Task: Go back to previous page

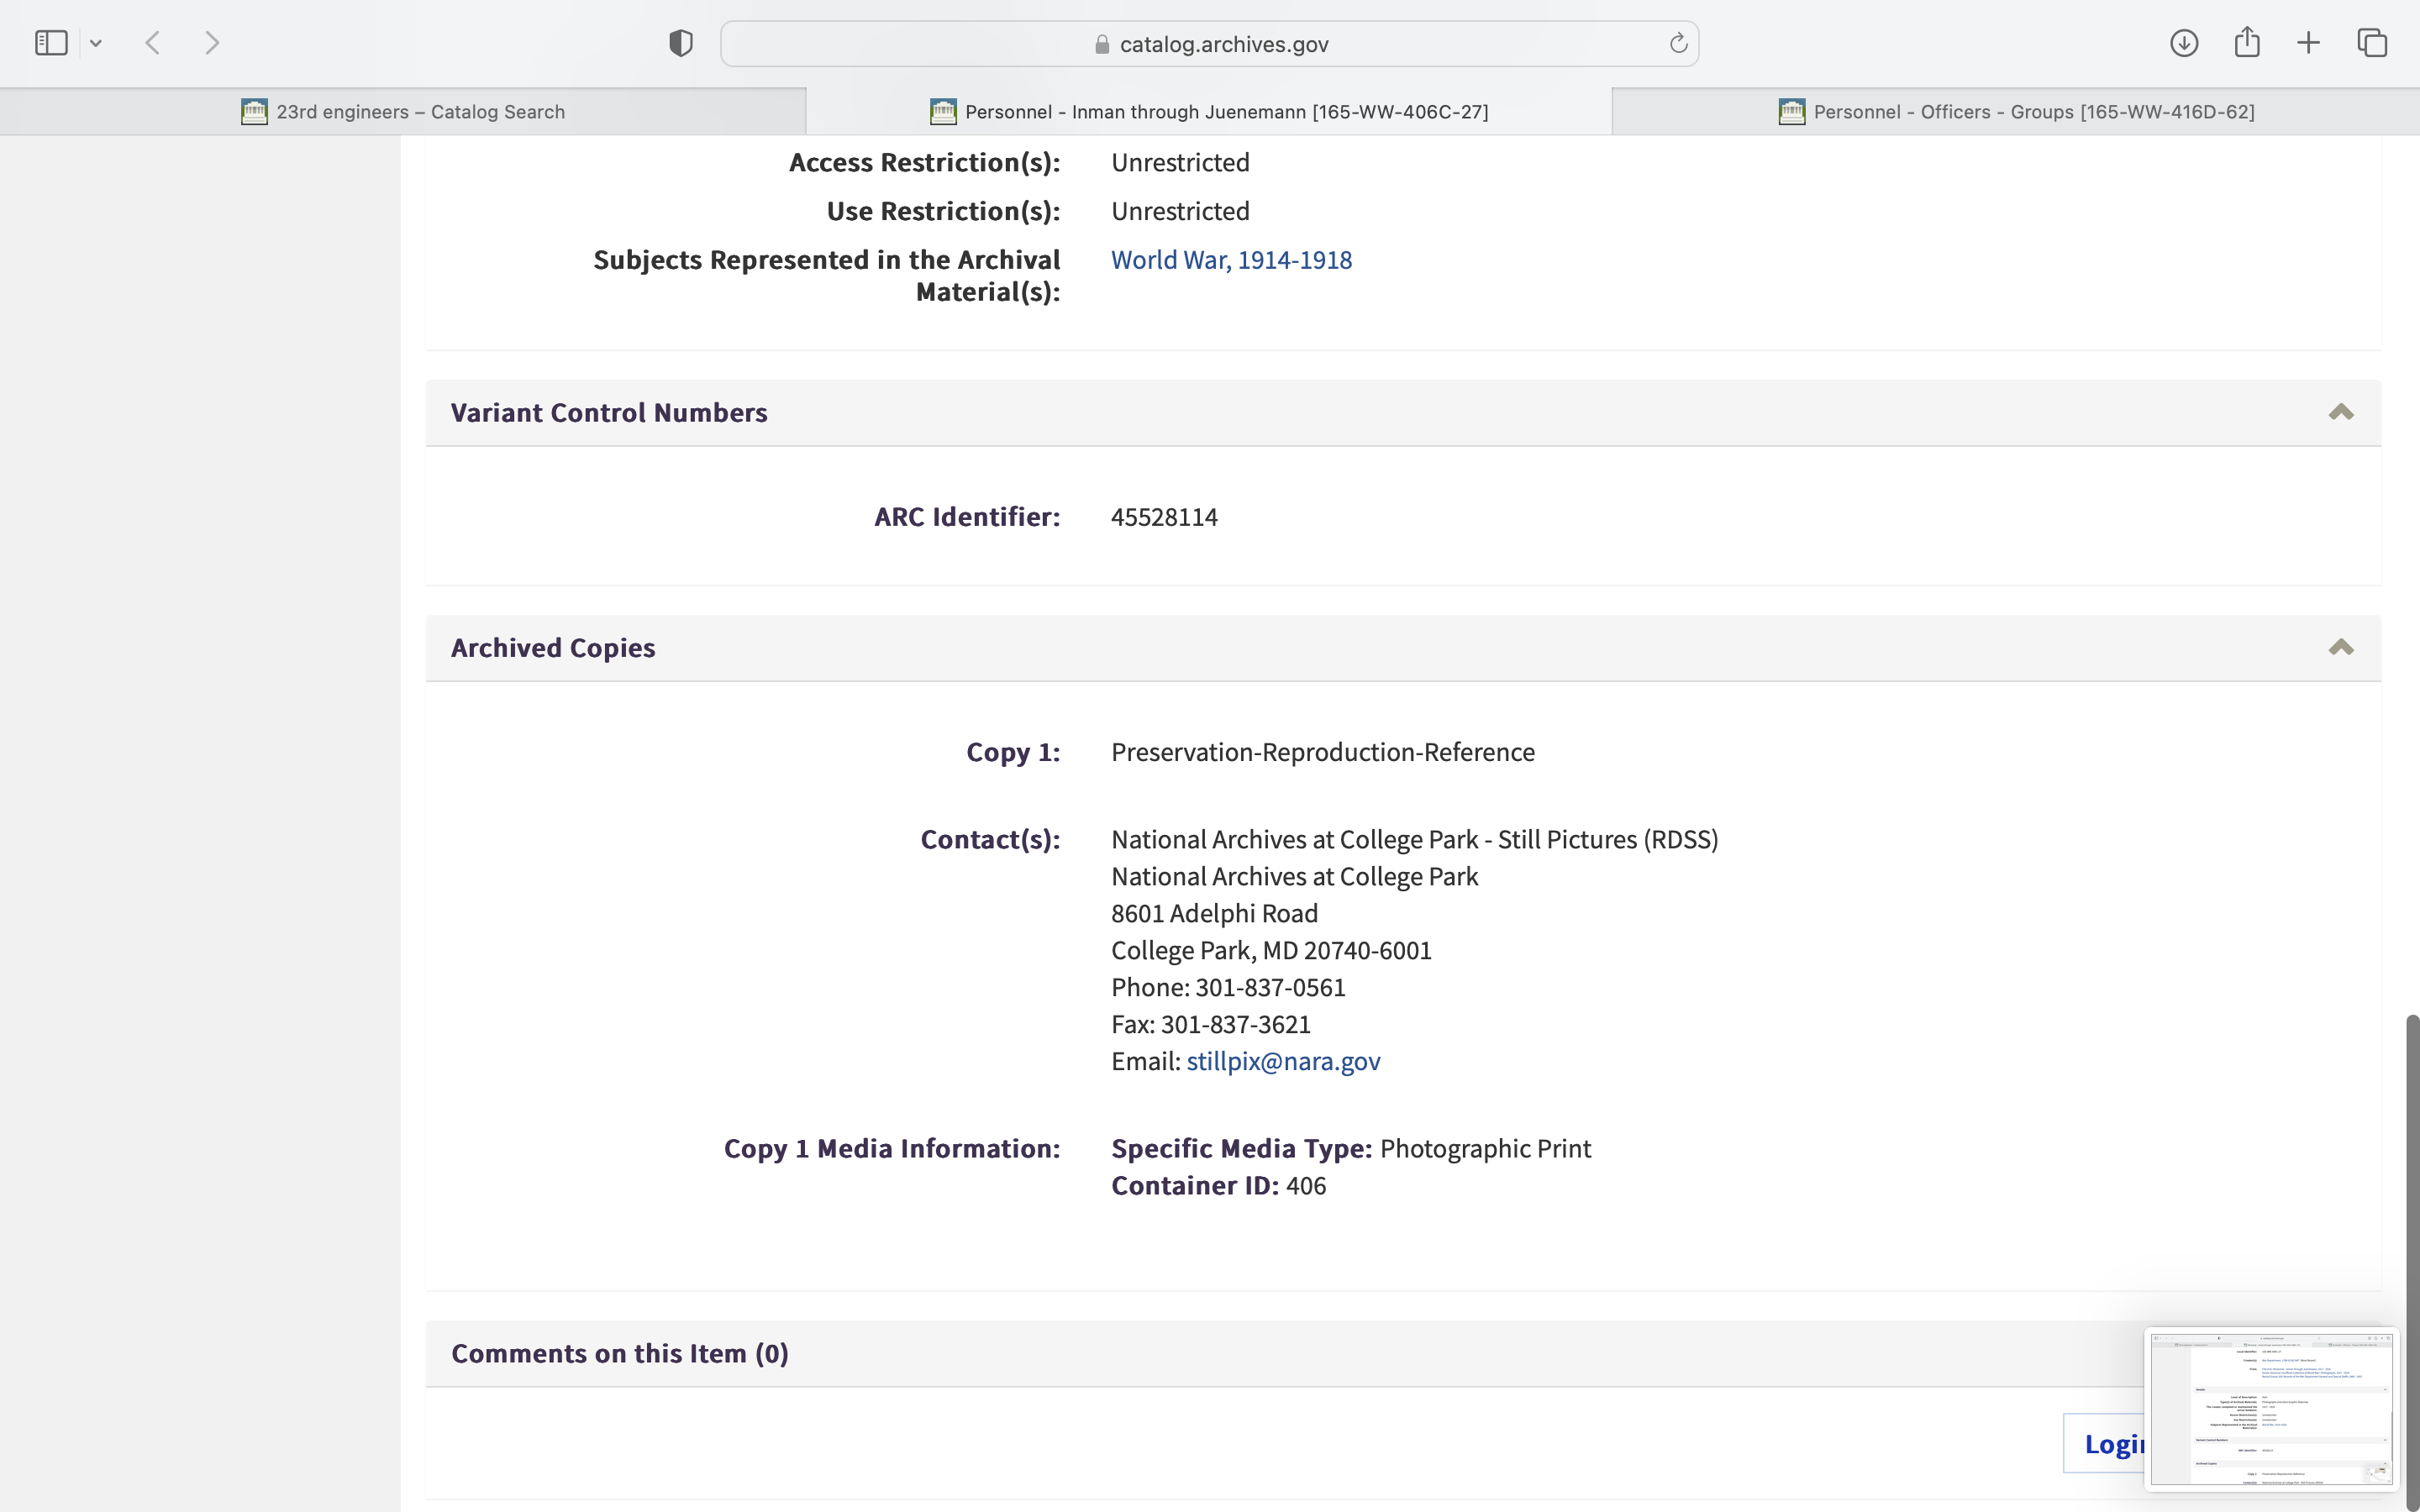Action: [153, 43]
